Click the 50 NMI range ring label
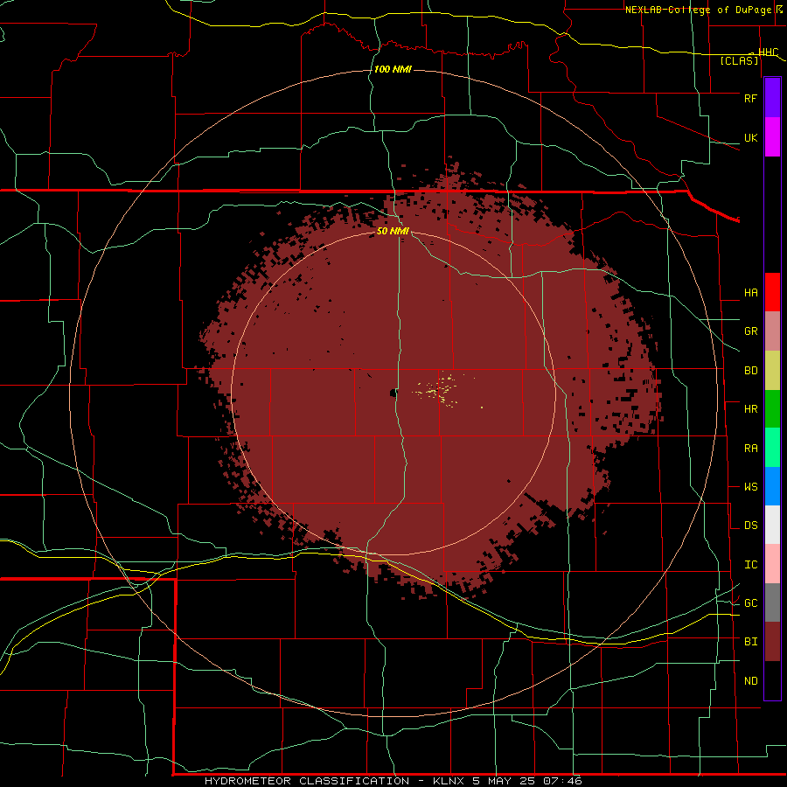Image resolution: width=787 pixels, height=787 pixels. (393, 232)
